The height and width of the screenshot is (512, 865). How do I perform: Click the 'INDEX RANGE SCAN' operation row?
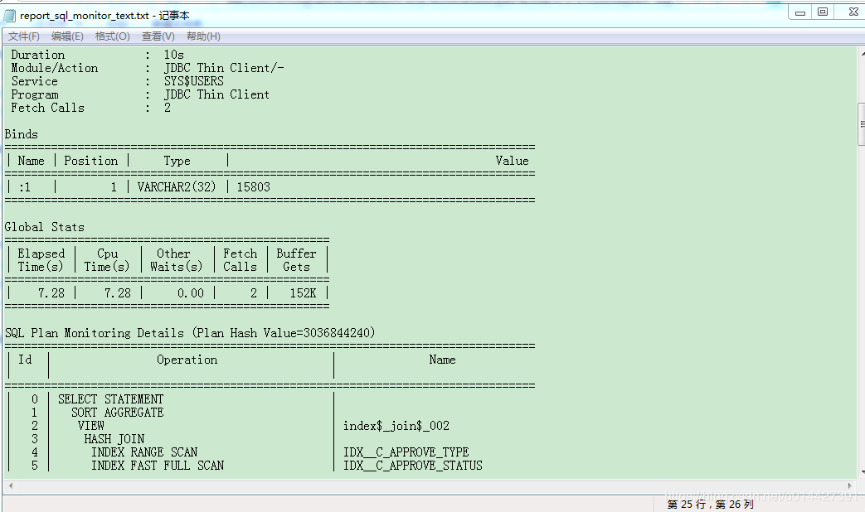(144, 452)
